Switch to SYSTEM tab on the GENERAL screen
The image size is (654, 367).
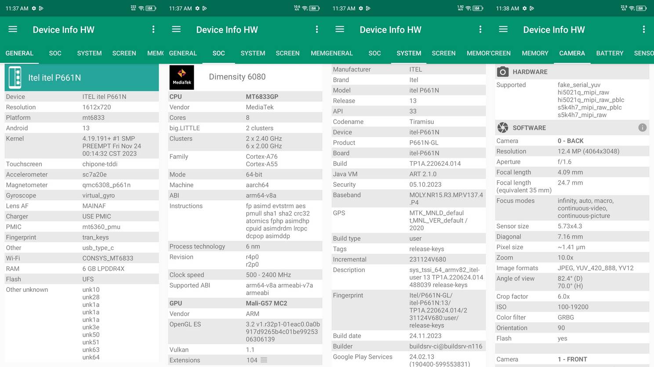pos(89,53)
